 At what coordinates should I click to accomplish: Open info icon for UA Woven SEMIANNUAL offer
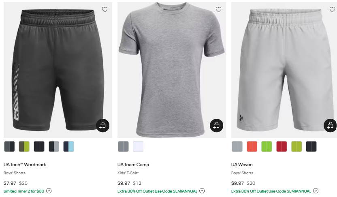316,191
